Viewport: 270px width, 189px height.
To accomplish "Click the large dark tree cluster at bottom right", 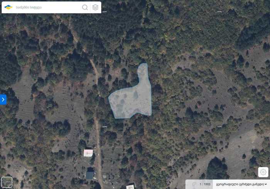I will [217, 168].
